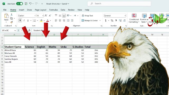Click the Redo arrow icon
Viewport: 169px width, 95px height.
(36, 4)
